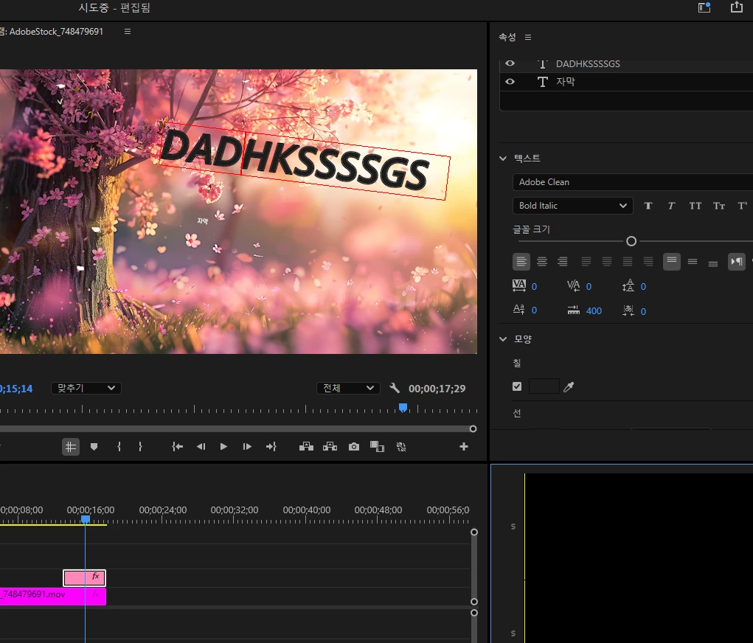This screenshot has height=643, width=753.
Task: Go to In point button
Action: click(x=177, y=447)
